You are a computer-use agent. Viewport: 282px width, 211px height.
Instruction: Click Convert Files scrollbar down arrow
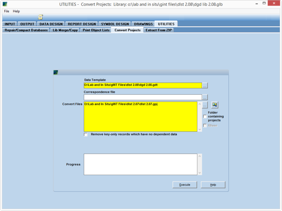pyautogui.click(x=200, y=129)
